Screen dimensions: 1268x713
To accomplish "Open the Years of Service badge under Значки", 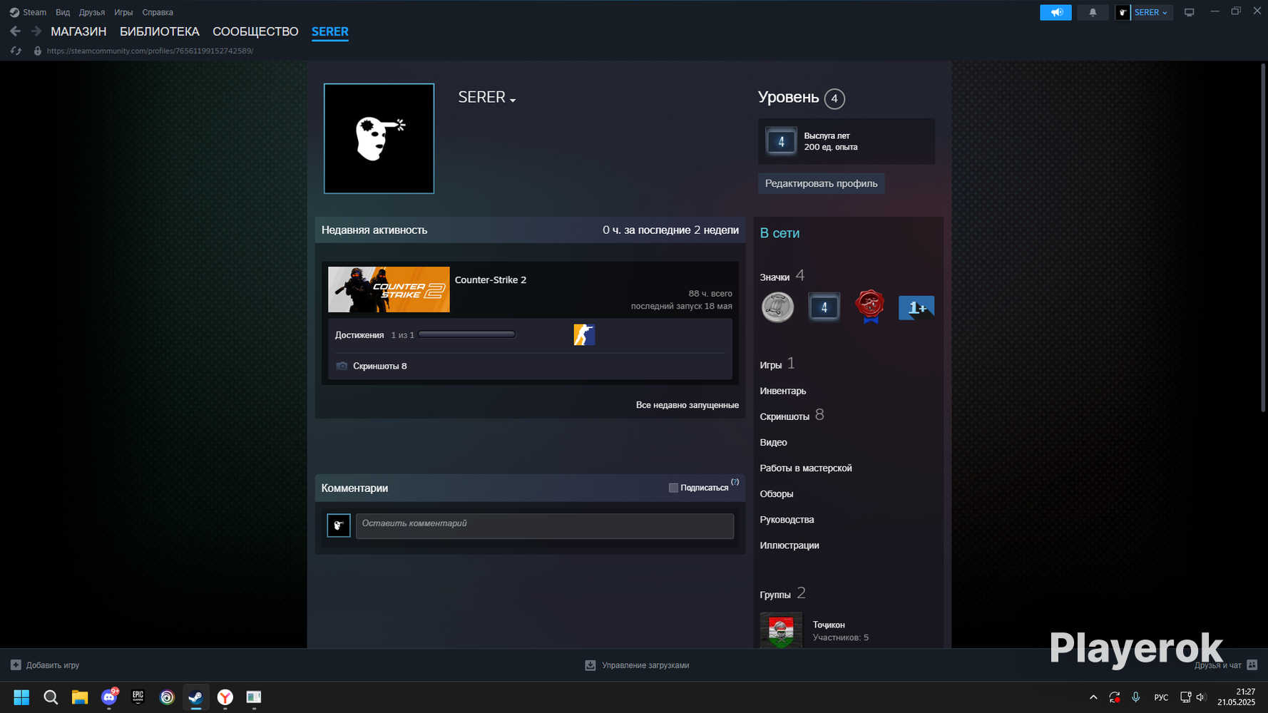I will click(824, 307).
